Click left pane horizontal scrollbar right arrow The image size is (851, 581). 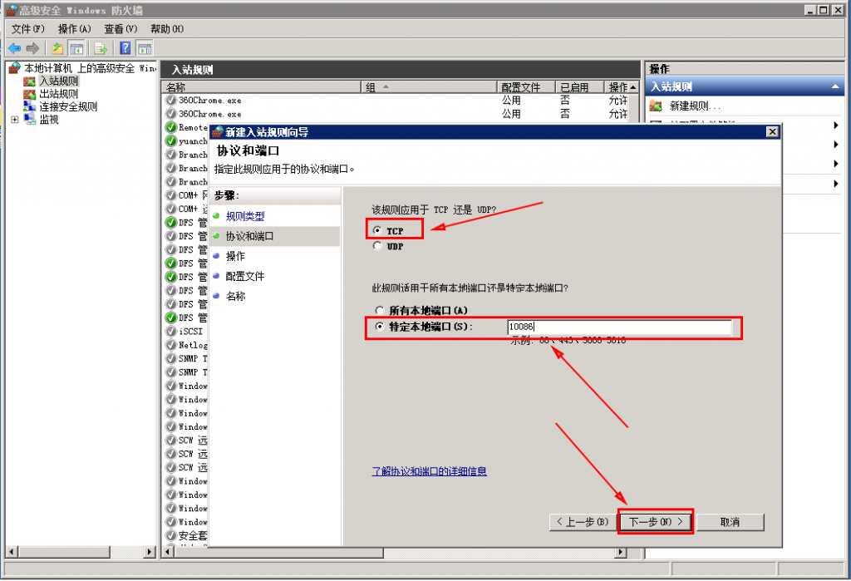pyautogui.click(x=150, y=552)
